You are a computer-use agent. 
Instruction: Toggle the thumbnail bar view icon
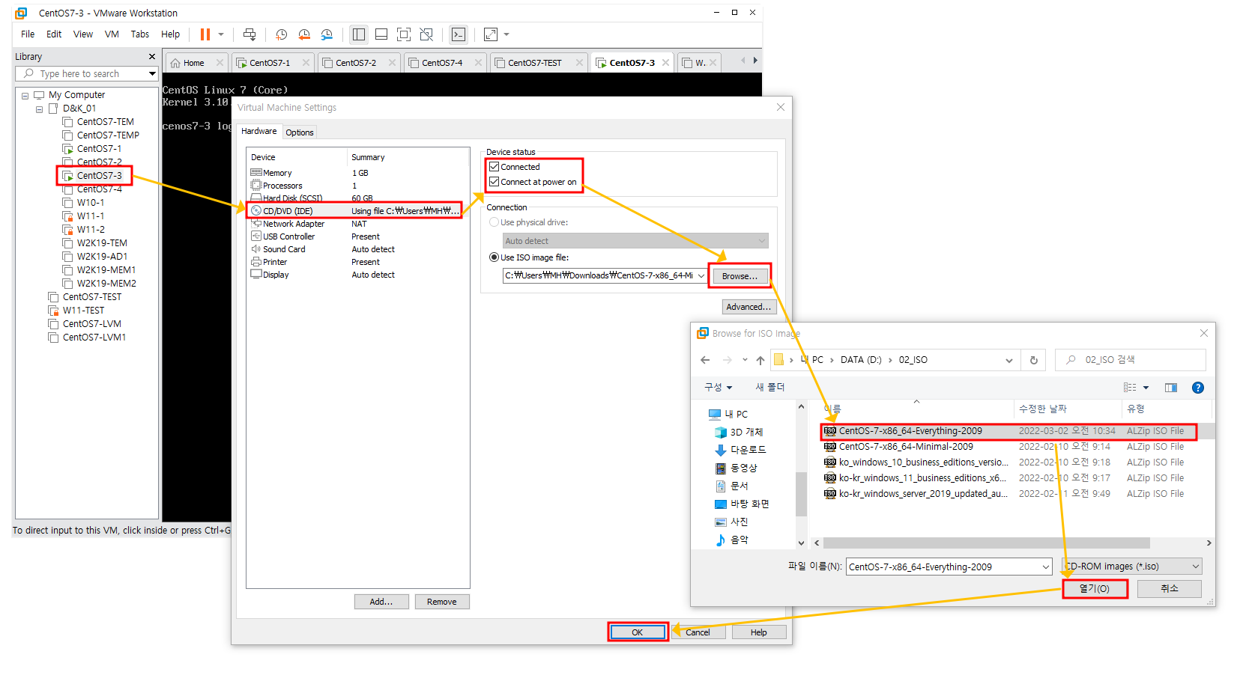click(x=381, y=34)
